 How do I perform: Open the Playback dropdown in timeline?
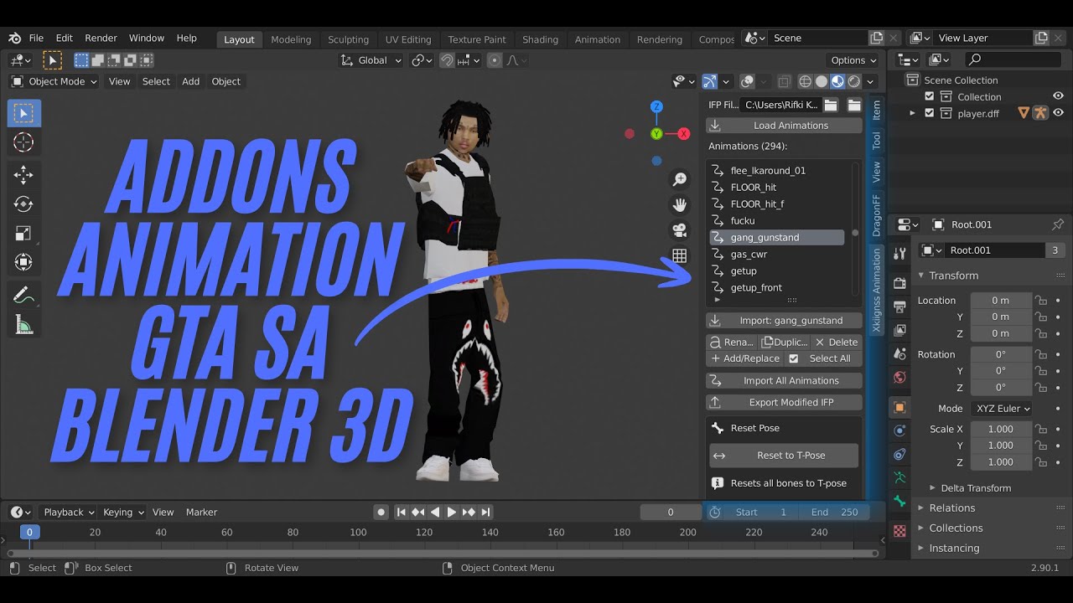[x=68, y=512]
